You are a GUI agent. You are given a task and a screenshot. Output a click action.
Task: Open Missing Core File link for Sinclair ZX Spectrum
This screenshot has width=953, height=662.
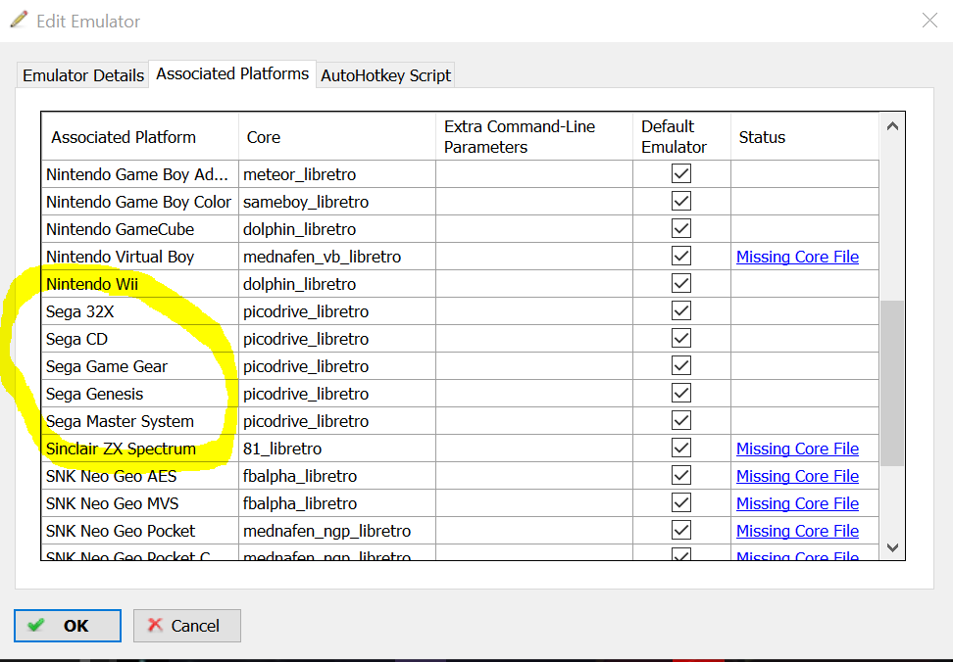(797, 449)
